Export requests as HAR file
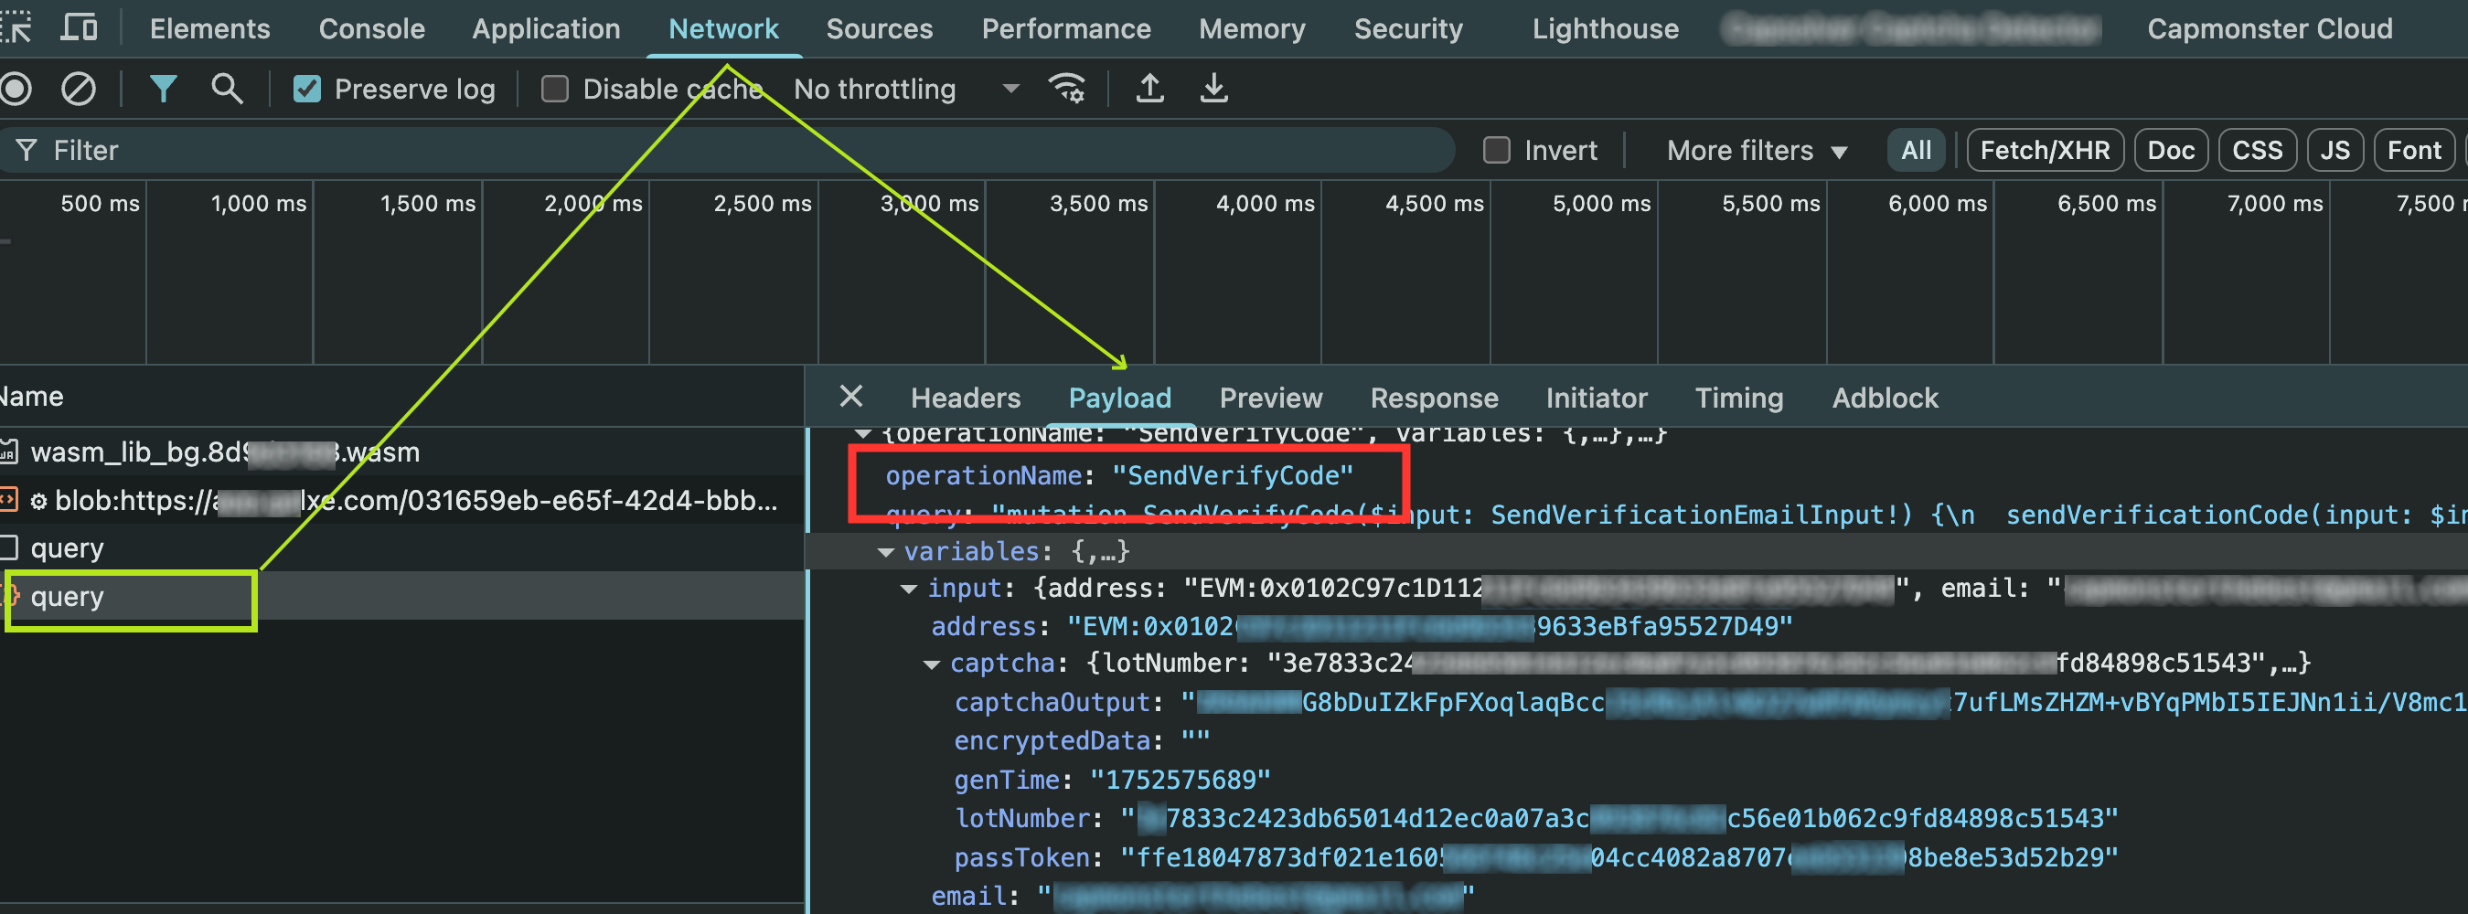 (x=1213, y=88)
